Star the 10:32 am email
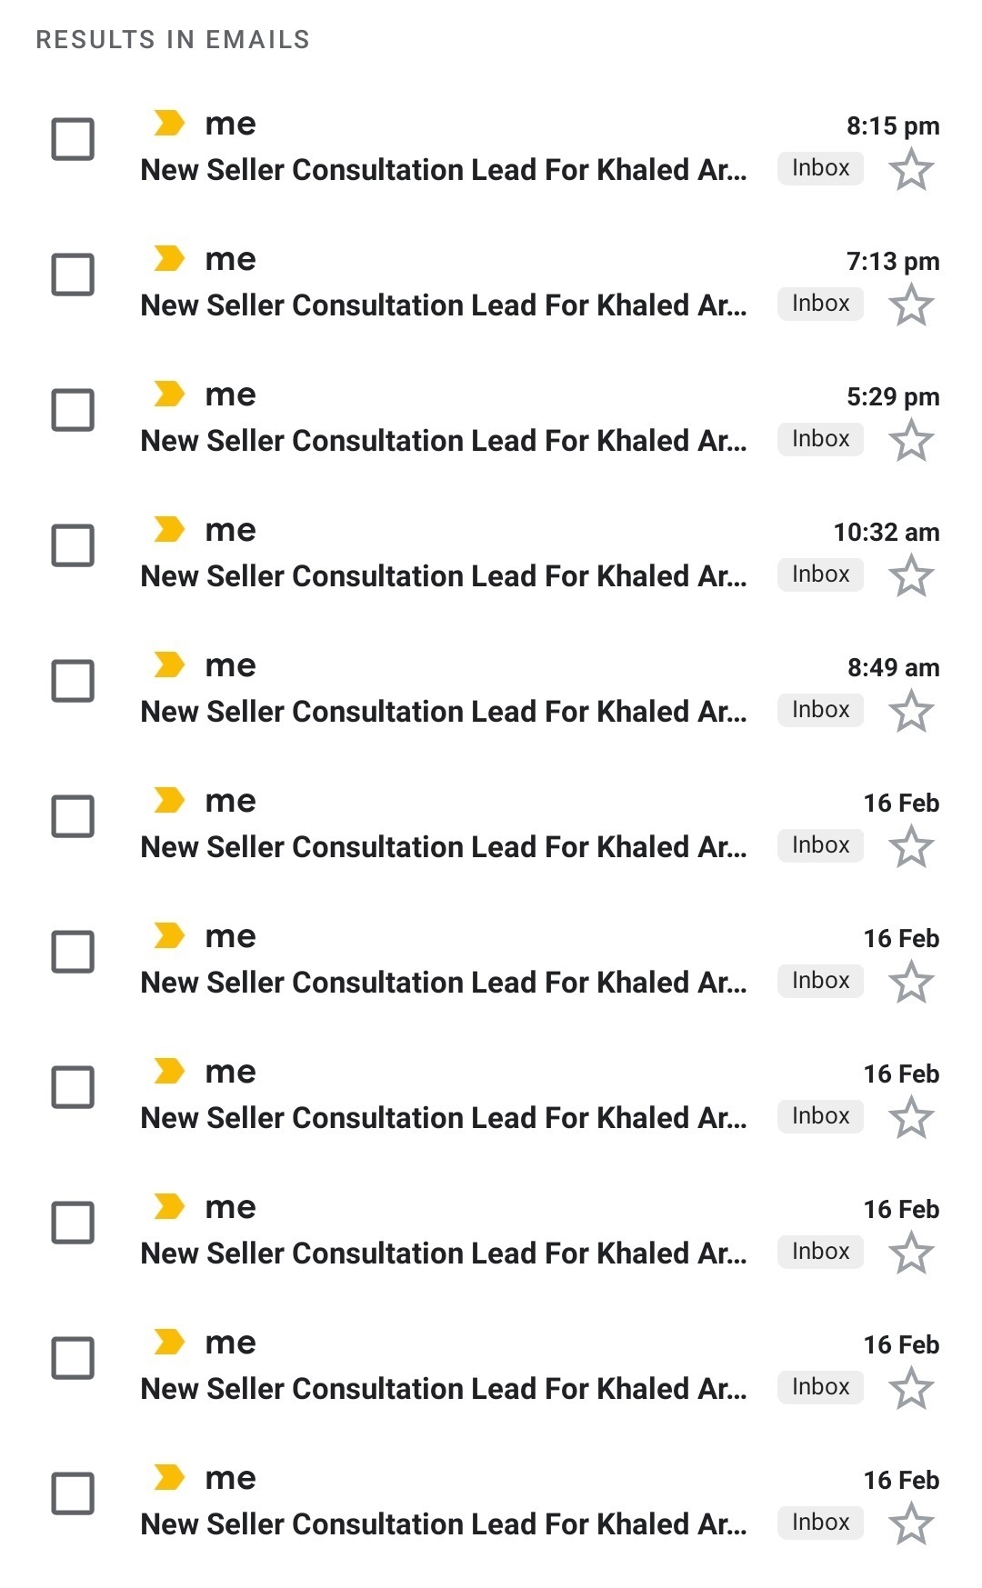 [910, 576]
